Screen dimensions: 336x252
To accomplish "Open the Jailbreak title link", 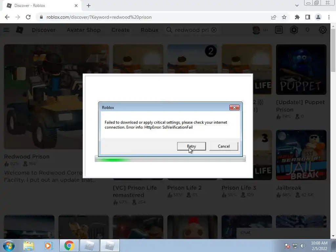I will click(x=288, y=188).
